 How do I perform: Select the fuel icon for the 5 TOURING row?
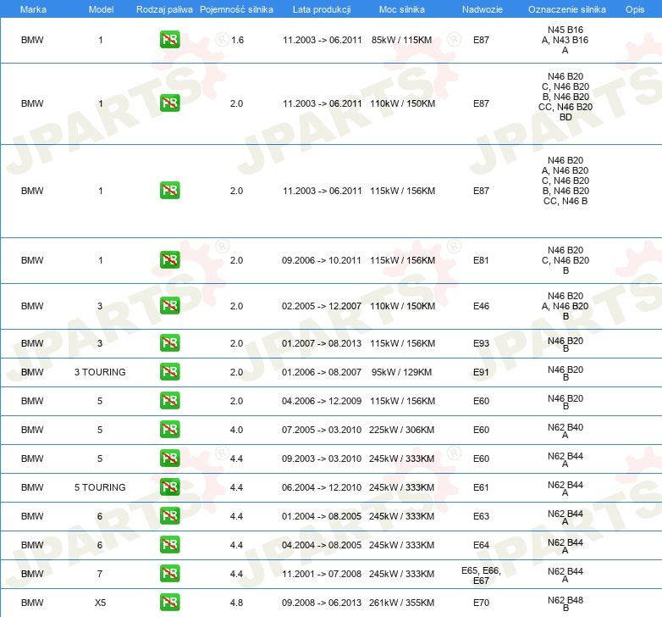point(169,487)
